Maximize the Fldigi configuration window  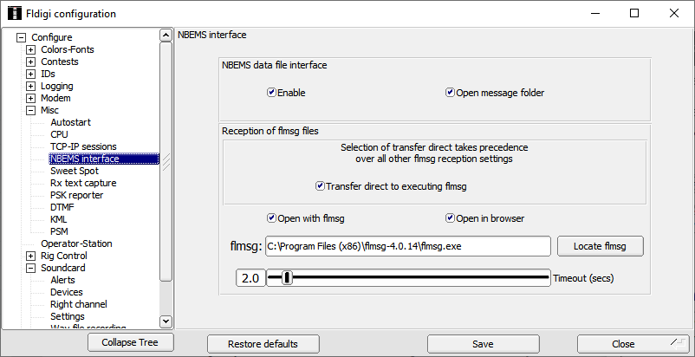pyautogui.click(x=634, y=13)
